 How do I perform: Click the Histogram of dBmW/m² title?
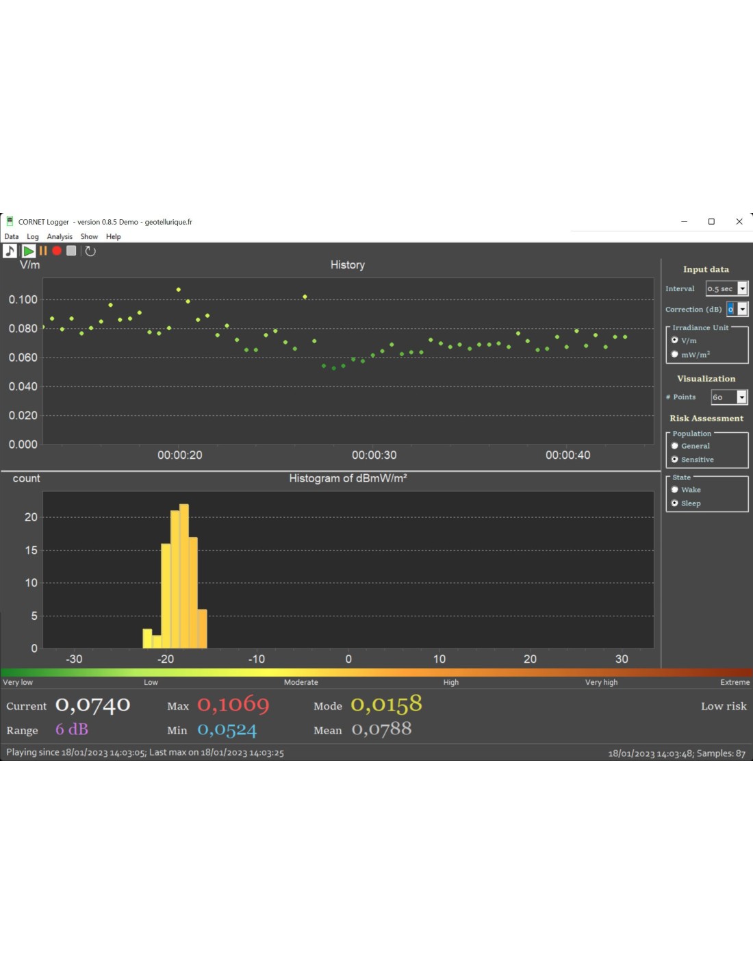[x=348, y=479]
